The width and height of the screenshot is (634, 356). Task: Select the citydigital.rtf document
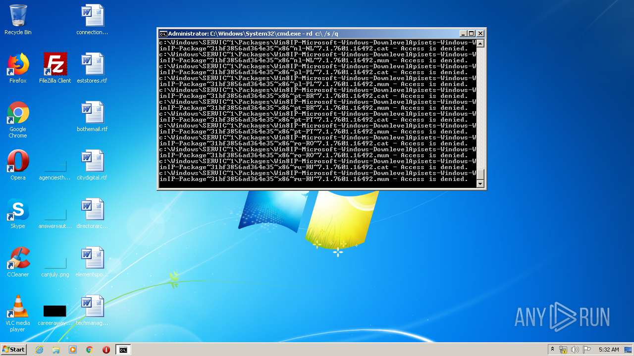point(92,165)
